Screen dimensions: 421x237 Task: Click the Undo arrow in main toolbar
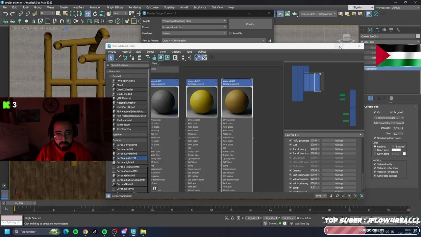pos(6,14)
